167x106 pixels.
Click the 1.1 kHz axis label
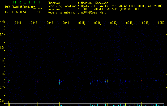pos(2,34)
